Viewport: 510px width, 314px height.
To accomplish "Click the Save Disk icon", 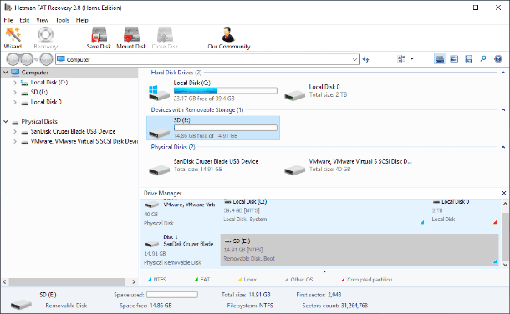I will 99,38.
